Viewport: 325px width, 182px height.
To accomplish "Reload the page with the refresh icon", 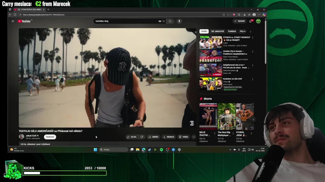I will point(15,15).
